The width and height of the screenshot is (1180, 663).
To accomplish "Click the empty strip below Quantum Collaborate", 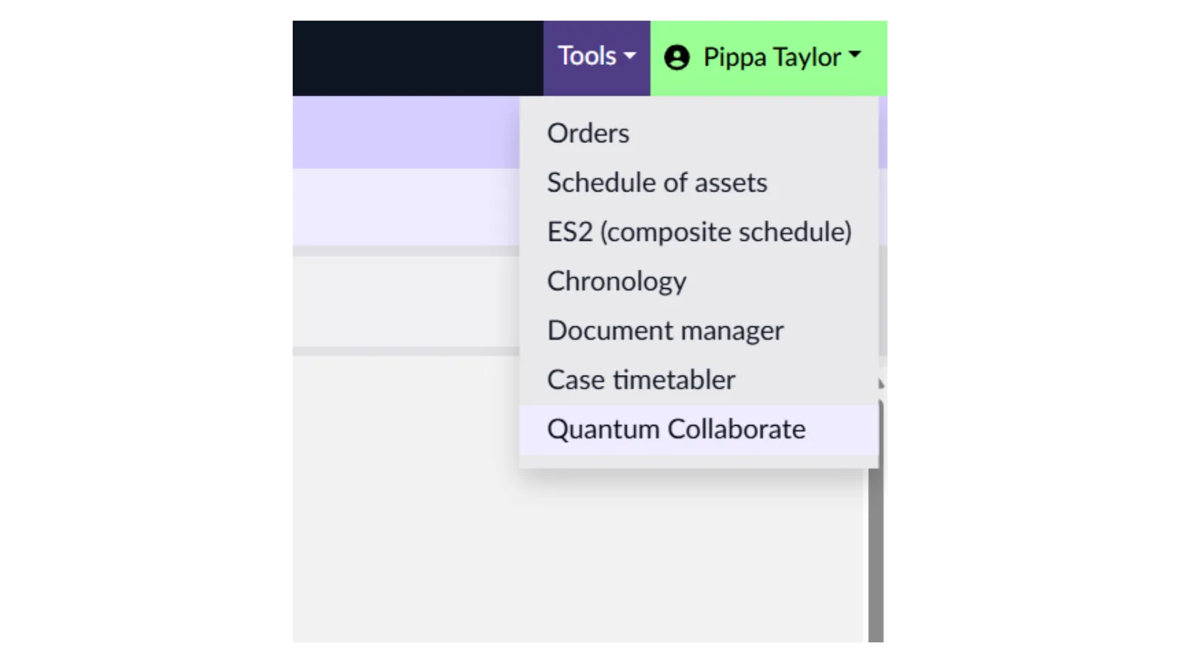I will tap(698, 462).
